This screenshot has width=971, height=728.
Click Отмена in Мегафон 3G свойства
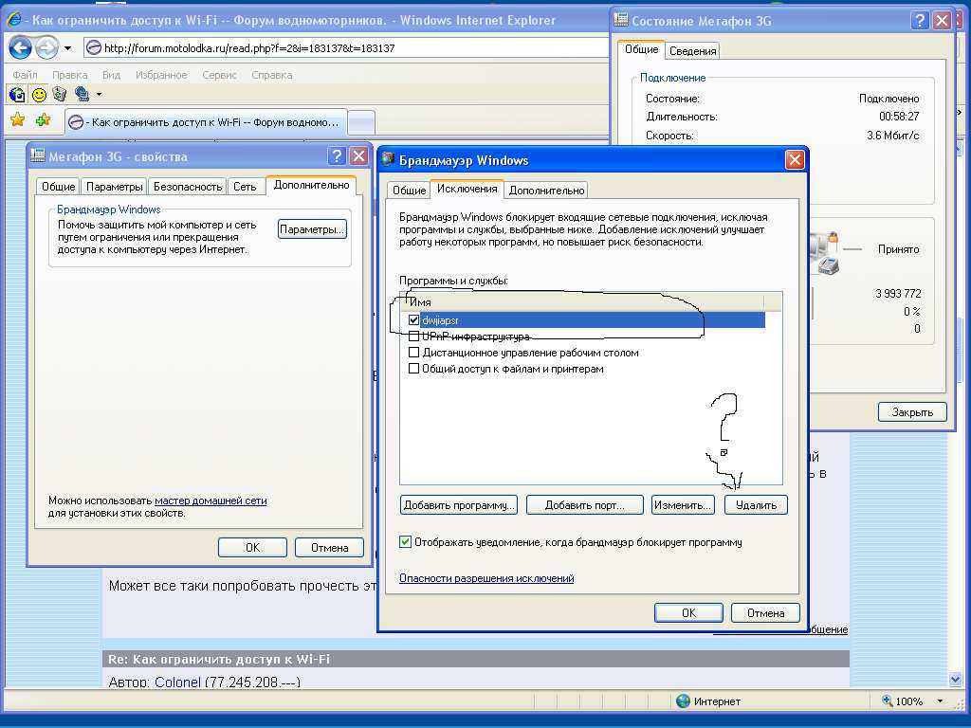329,547
